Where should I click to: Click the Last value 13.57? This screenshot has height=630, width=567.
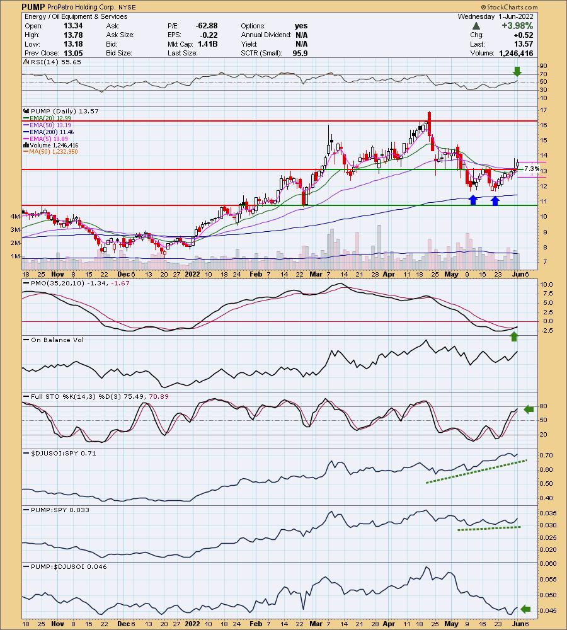pos(524,44)
